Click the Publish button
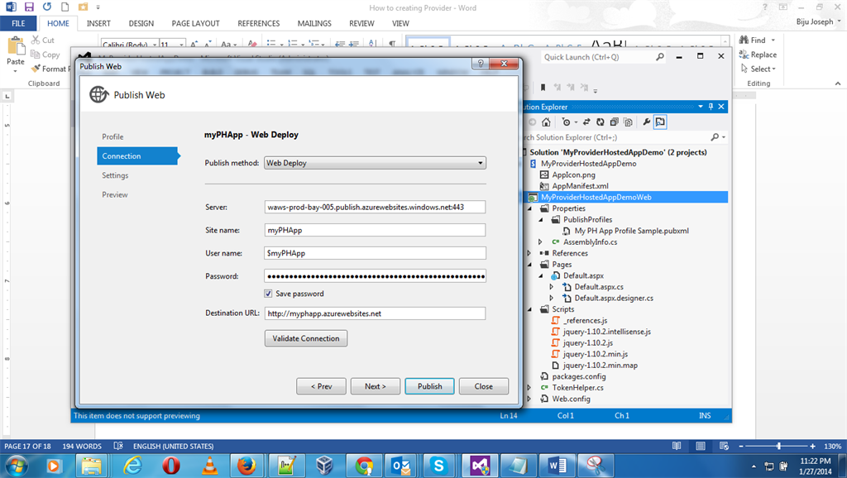Viewport: 847px width, 478px height. click(x=429, y=386)
